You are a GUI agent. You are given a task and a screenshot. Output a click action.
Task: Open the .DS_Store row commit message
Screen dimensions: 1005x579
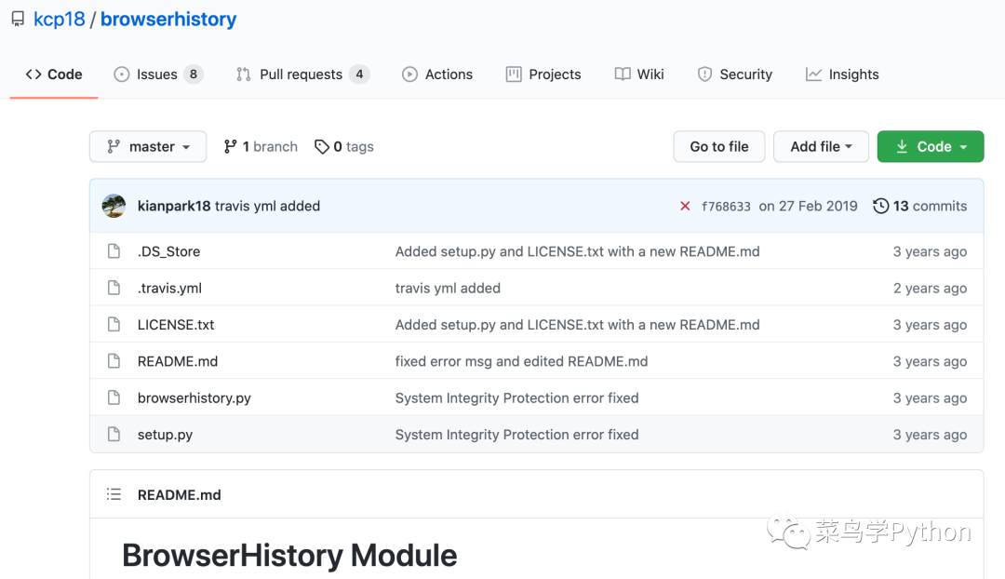[578, 251]
